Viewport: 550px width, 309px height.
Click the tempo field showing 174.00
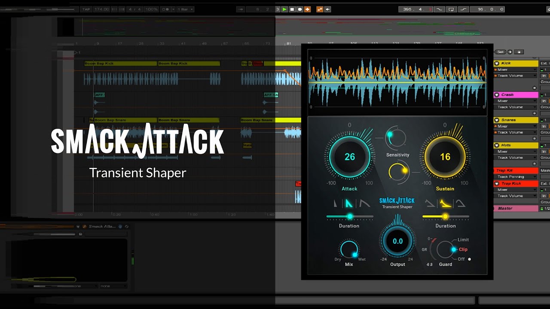point(102,9)
